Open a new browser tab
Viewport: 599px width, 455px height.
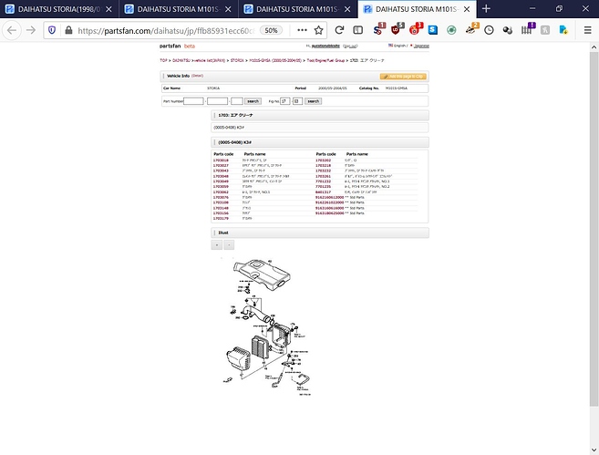tap(486, 9)
